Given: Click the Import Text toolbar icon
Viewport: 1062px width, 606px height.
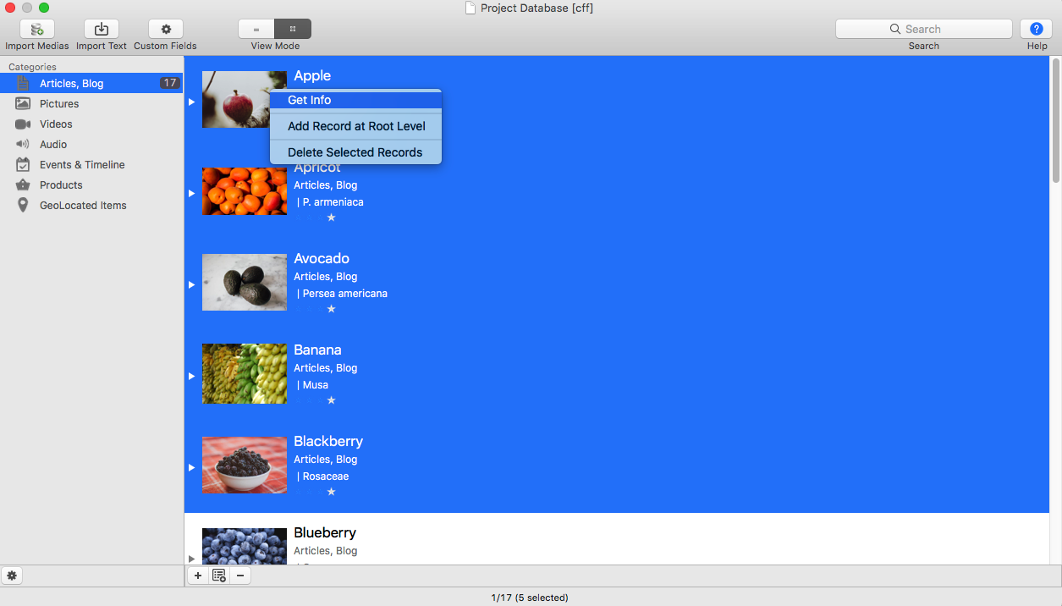Looking at the screenshot, I should pyautogui.click(x=102, y=29).
